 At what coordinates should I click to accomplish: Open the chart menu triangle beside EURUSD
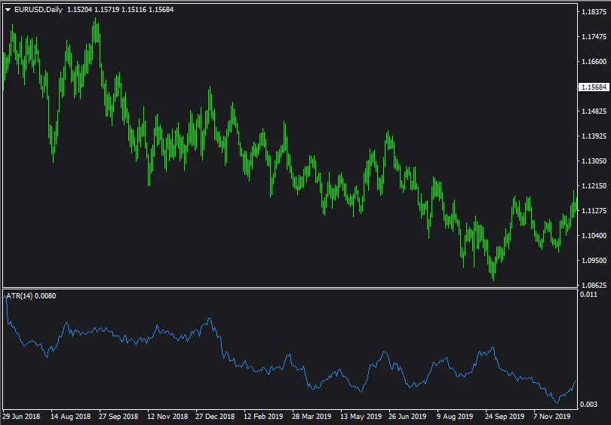[x=8, y=10]
